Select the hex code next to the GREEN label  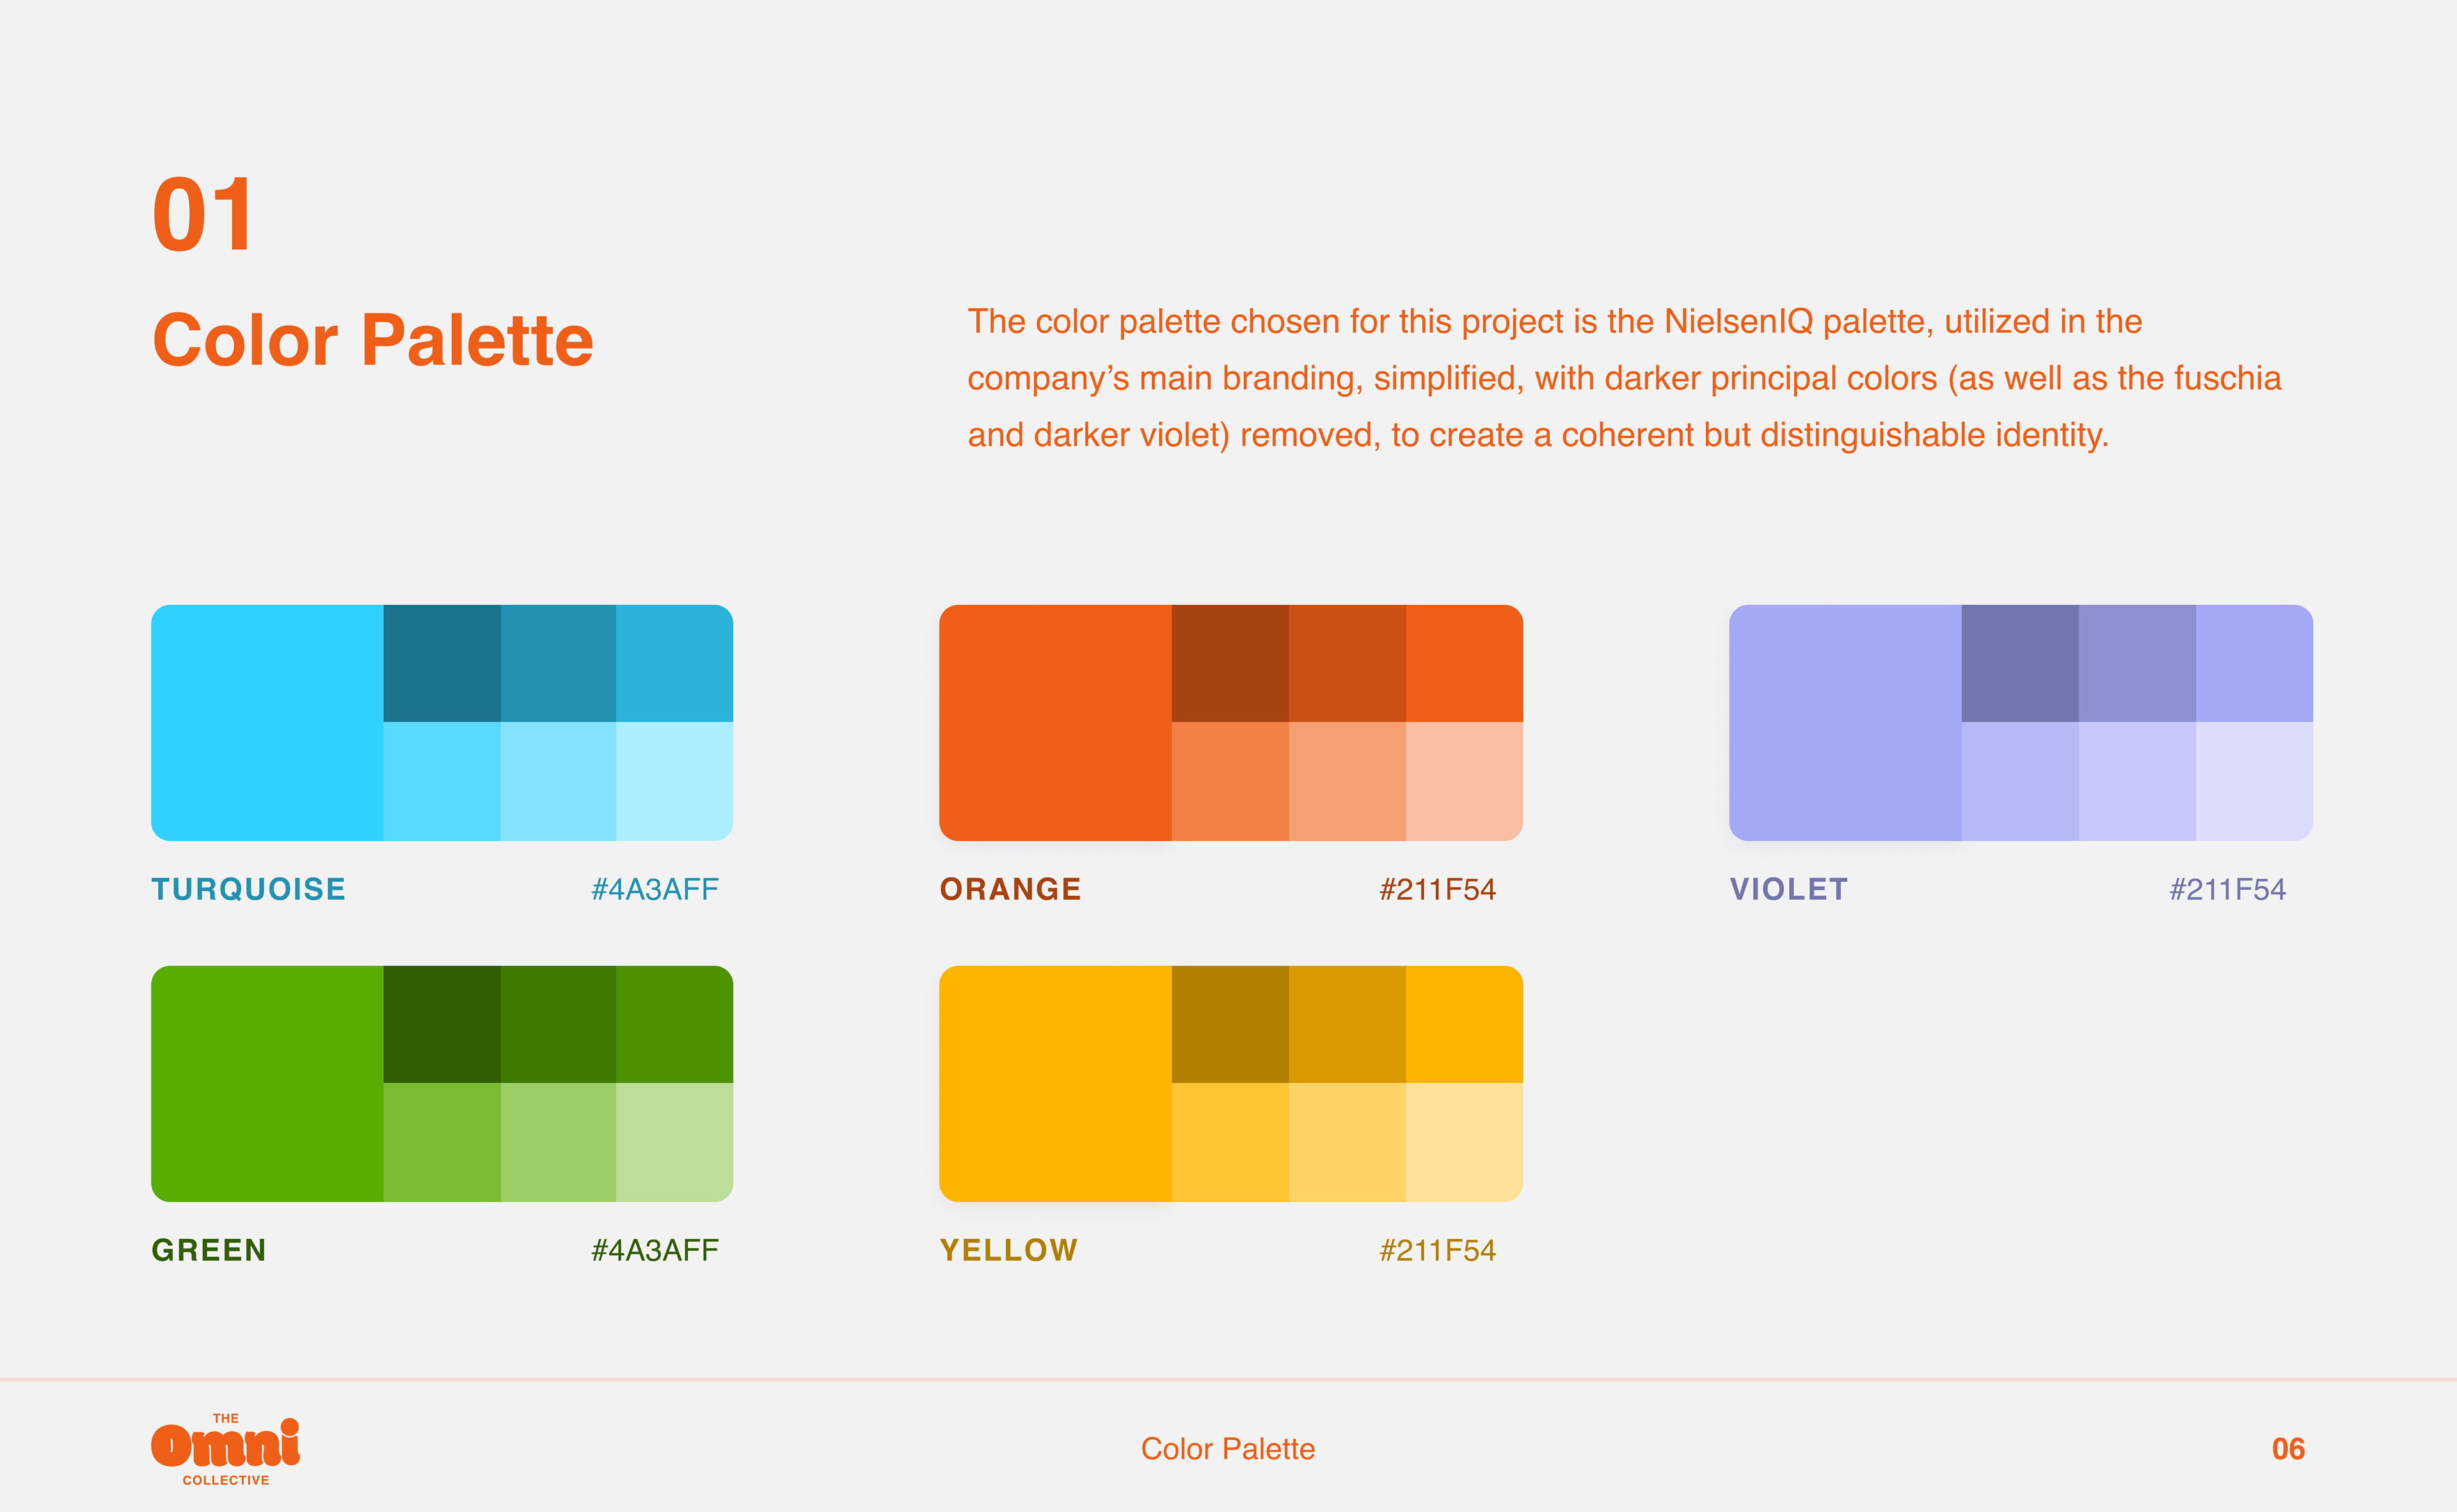point(655,1250)
